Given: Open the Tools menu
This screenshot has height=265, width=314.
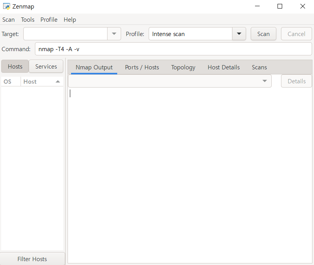Looking at the screenshot, I should (28, 20).
